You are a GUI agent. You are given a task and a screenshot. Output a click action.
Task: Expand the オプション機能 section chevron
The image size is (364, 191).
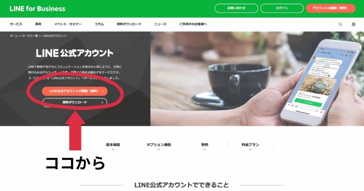(x=159, y=149)
